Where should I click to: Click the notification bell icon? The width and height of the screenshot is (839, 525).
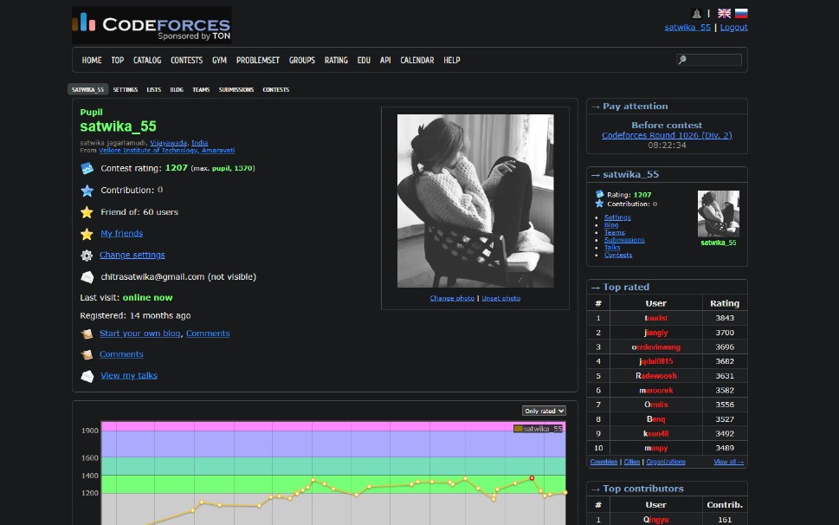coord(696,14)
